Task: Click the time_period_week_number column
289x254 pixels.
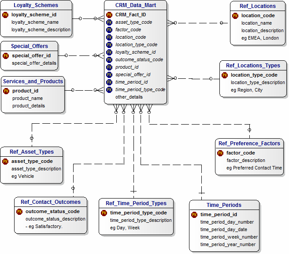Action: (229, 237)
